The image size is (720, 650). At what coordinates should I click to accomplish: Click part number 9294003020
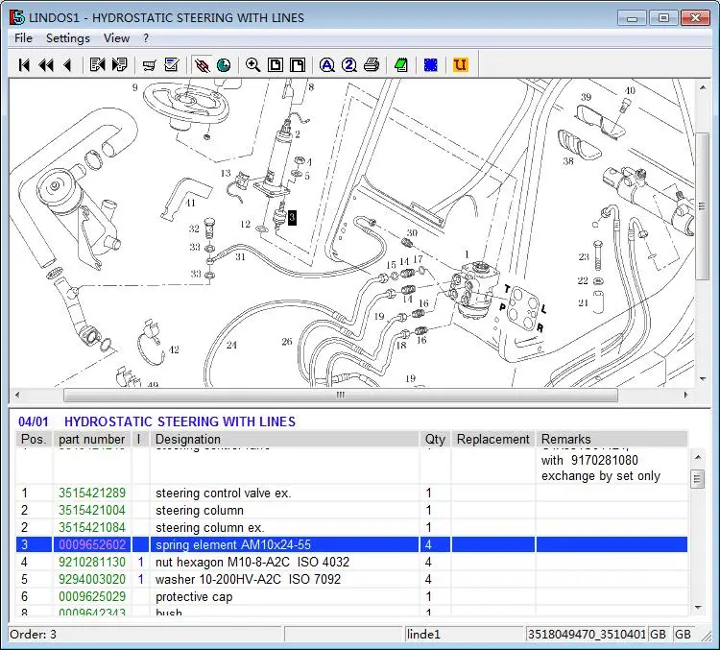coord(92,579)
